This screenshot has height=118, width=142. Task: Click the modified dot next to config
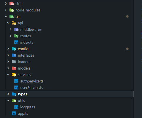click(x=127, y=49)
